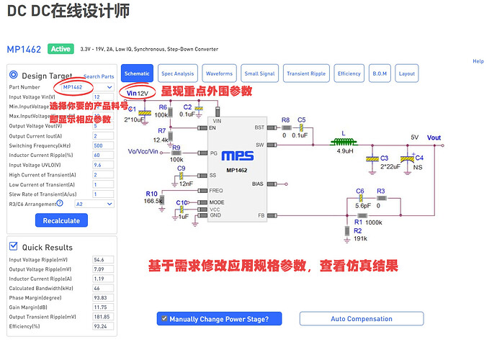Edit the Input Voltage Vin field

pos(103,97)
